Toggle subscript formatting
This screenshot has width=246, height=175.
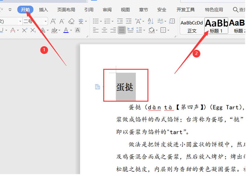[x=33, y=30]
